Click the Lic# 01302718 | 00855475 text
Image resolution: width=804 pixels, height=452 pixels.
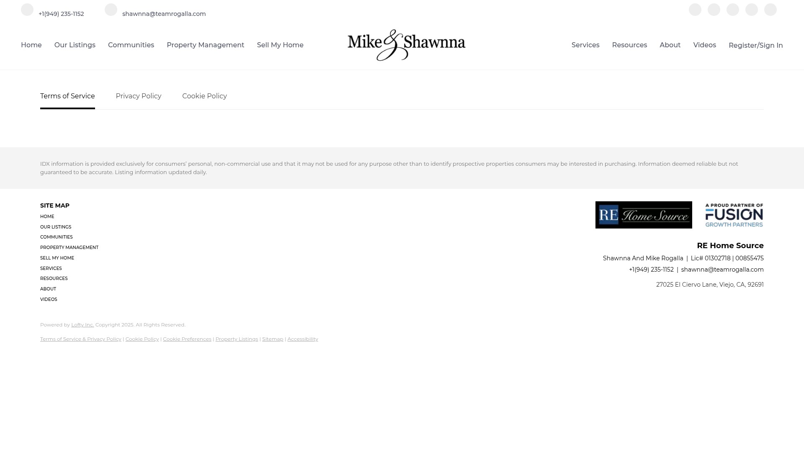click(727, 258)
